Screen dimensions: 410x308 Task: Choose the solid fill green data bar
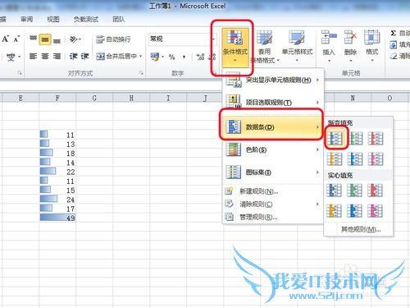pyautogui.click(x=354, y=191)
